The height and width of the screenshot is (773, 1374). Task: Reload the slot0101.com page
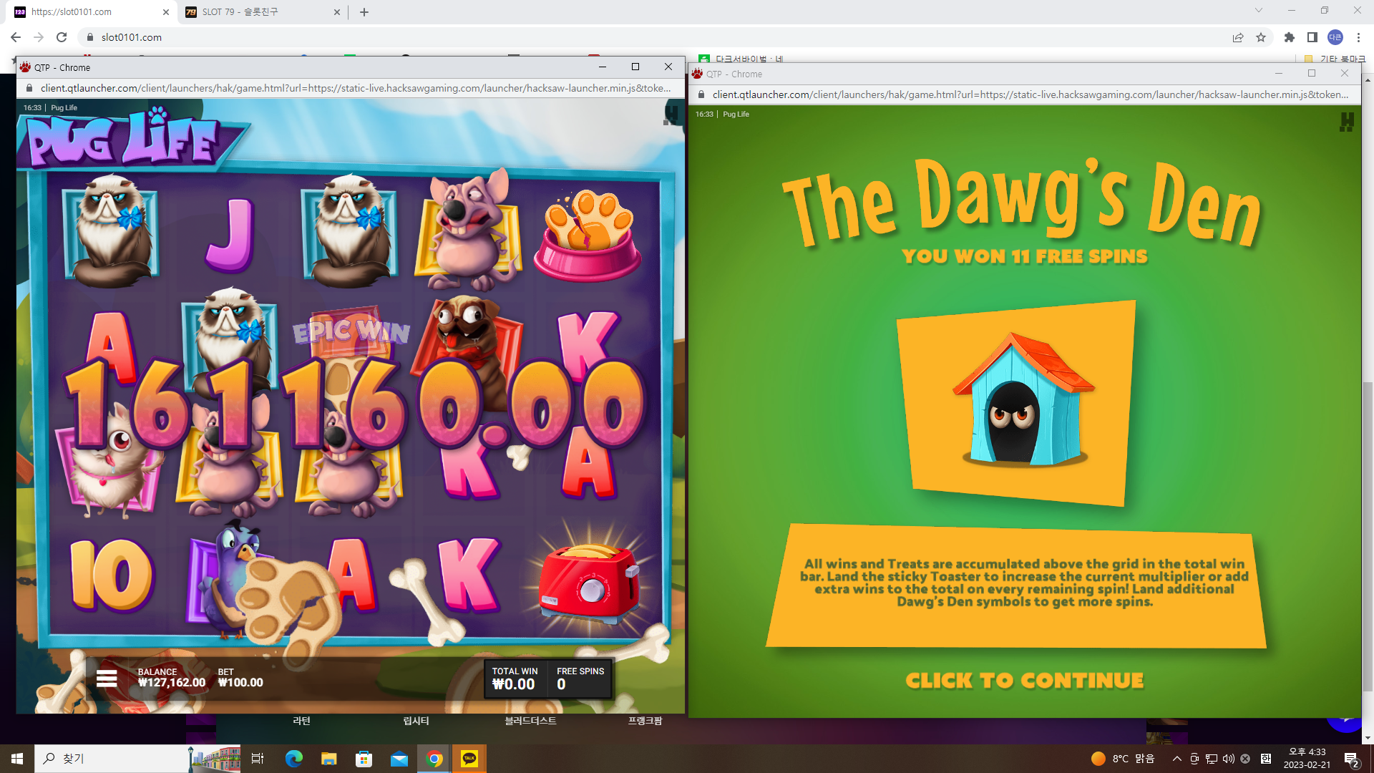[62, 37]
